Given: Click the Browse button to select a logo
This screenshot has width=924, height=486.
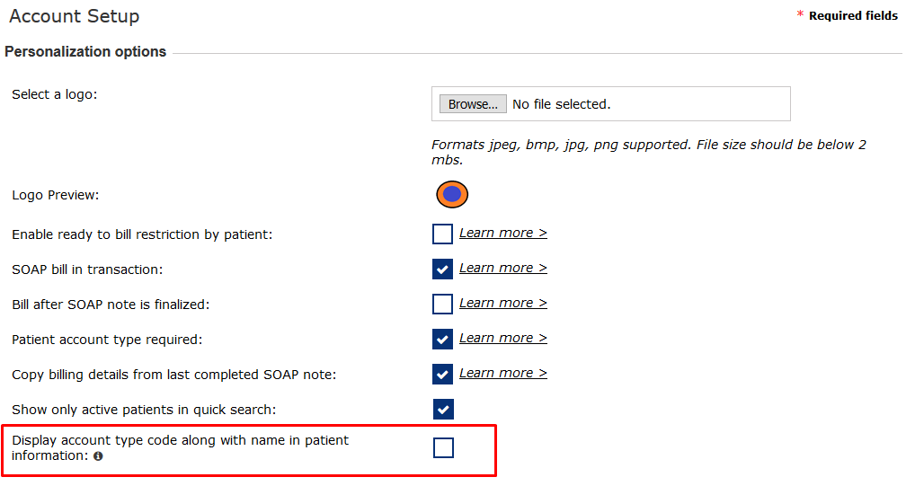Looking at the screenshot, I should click(473, 104).
